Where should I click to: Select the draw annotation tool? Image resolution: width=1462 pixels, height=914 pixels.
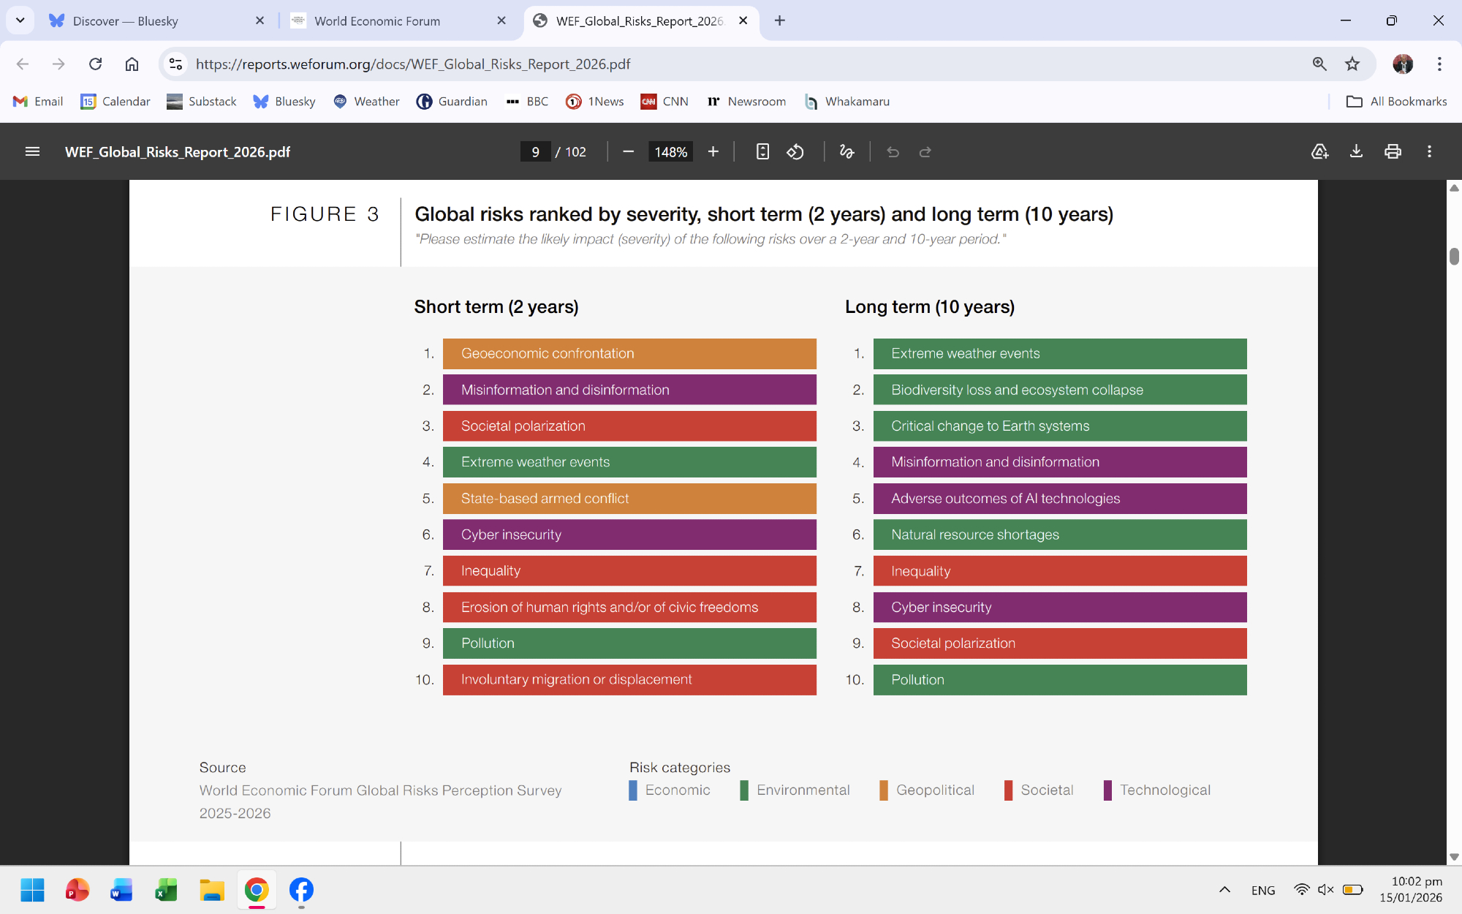[846, 151]
